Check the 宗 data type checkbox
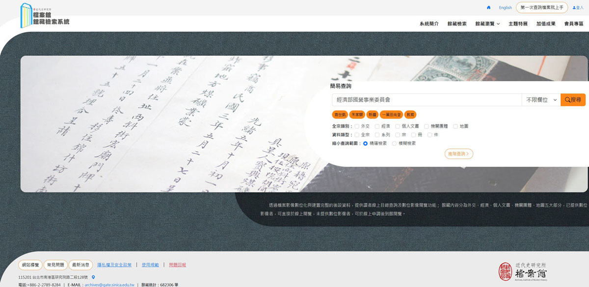589x287 pixels. (398, 135)
